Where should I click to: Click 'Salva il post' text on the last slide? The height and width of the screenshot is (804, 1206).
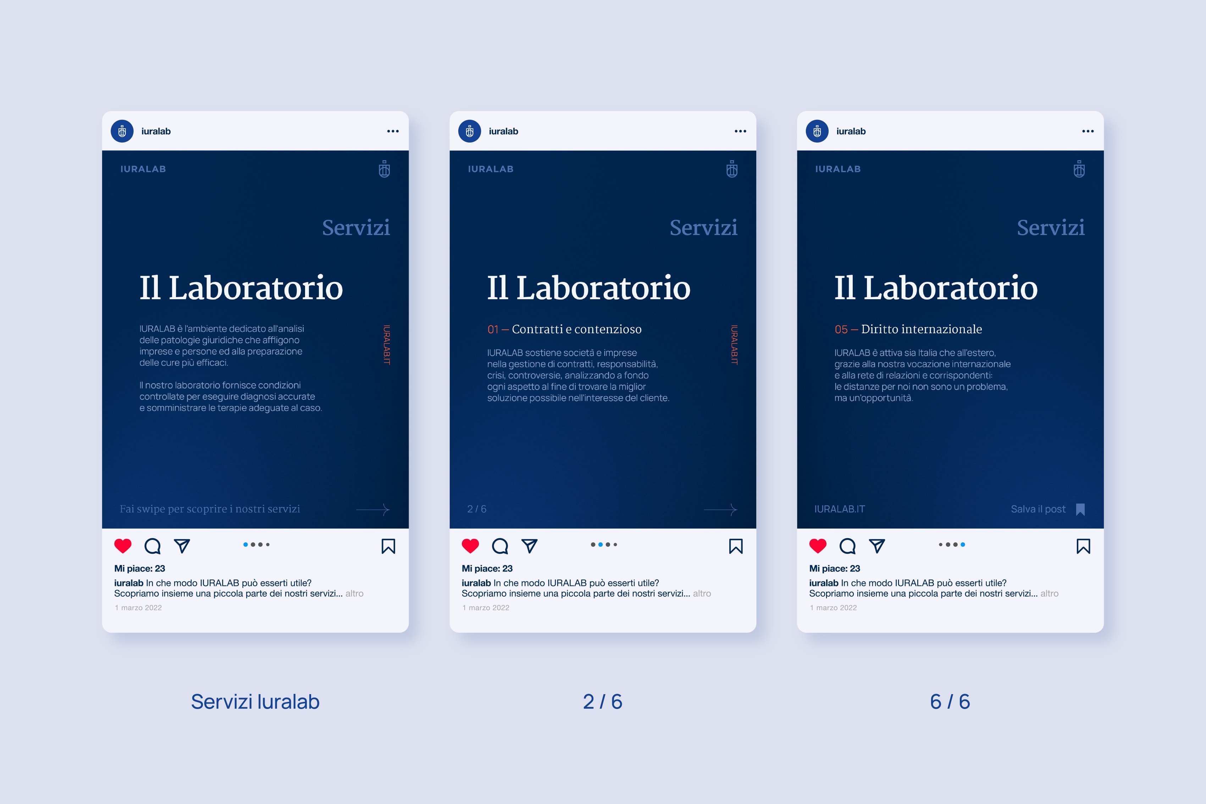1038,509
